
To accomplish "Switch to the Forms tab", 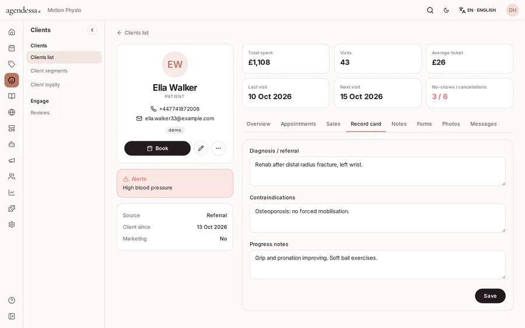I will pyautogui.click(x=424, y=124).
